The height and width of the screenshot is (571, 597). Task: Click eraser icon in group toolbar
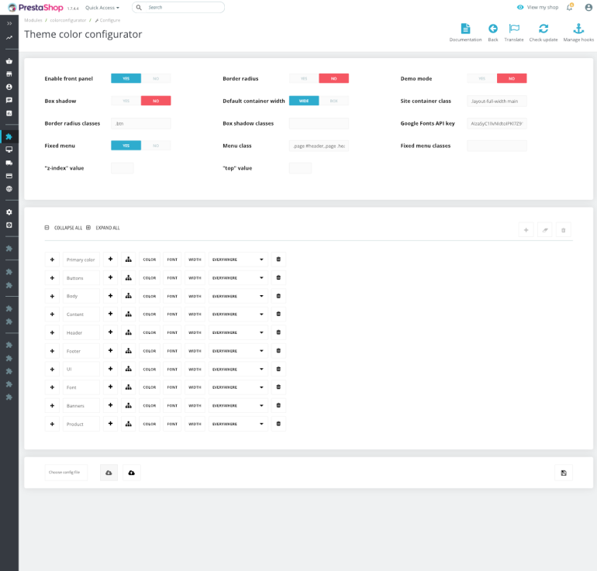pyautogui.click(x=545, y=230)
